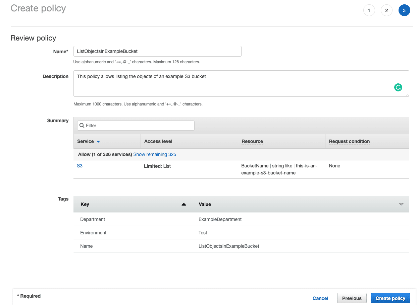Sort the summary by Request condition
This screenshot has height=305, width=417.
tap(349, 141)
